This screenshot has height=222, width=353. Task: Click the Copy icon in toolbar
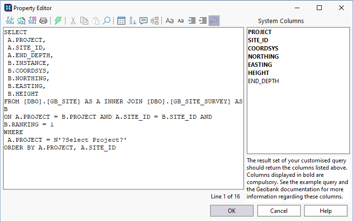click(x=84, y=21)
